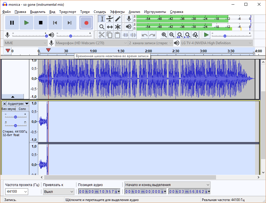Image resolution: width=266 pixels, height=203 pixels.
Task: Open the Файл menu
Action: [x=6, y=12]
